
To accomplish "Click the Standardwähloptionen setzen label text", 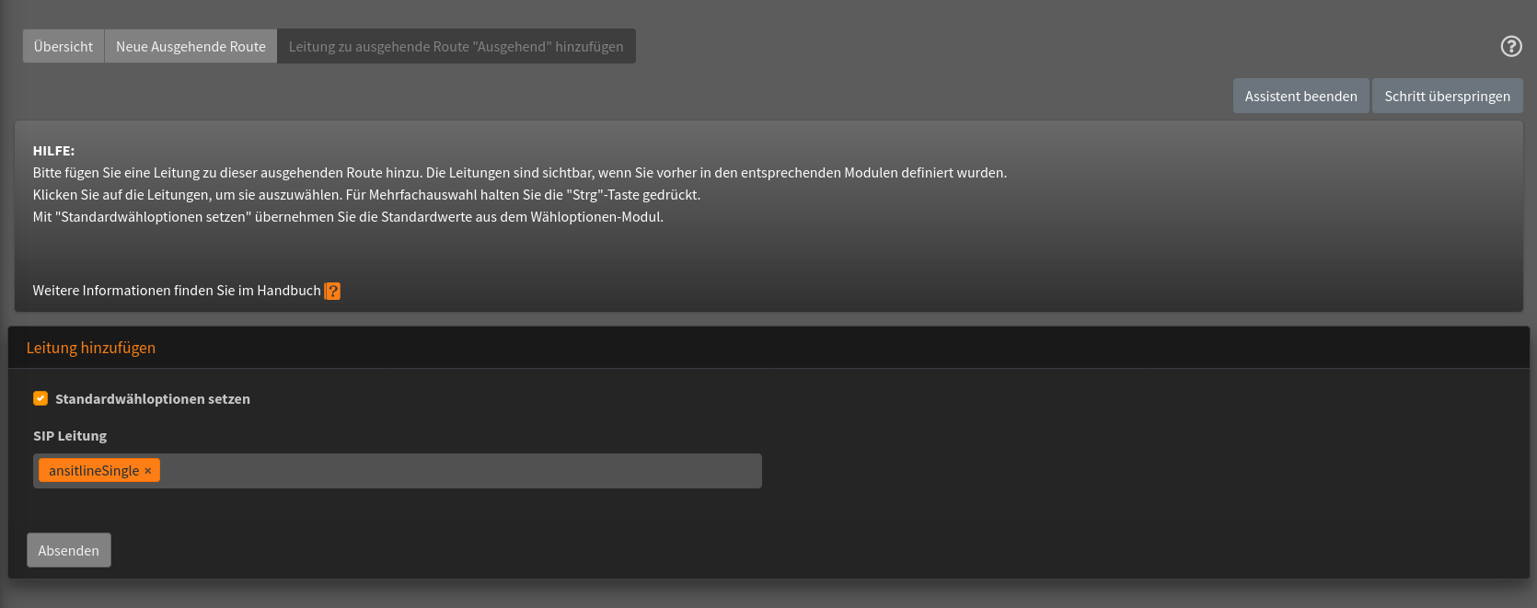I will [x=153, y=399].
